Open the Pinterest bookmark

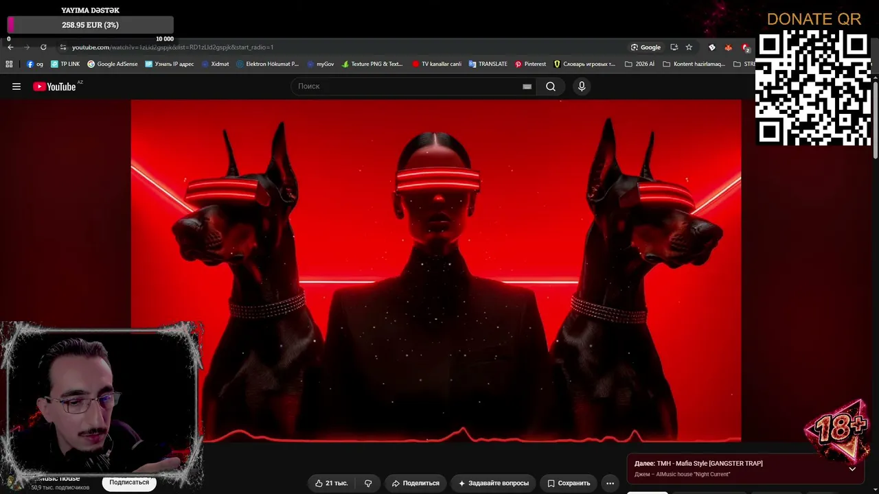pos(530,64)
